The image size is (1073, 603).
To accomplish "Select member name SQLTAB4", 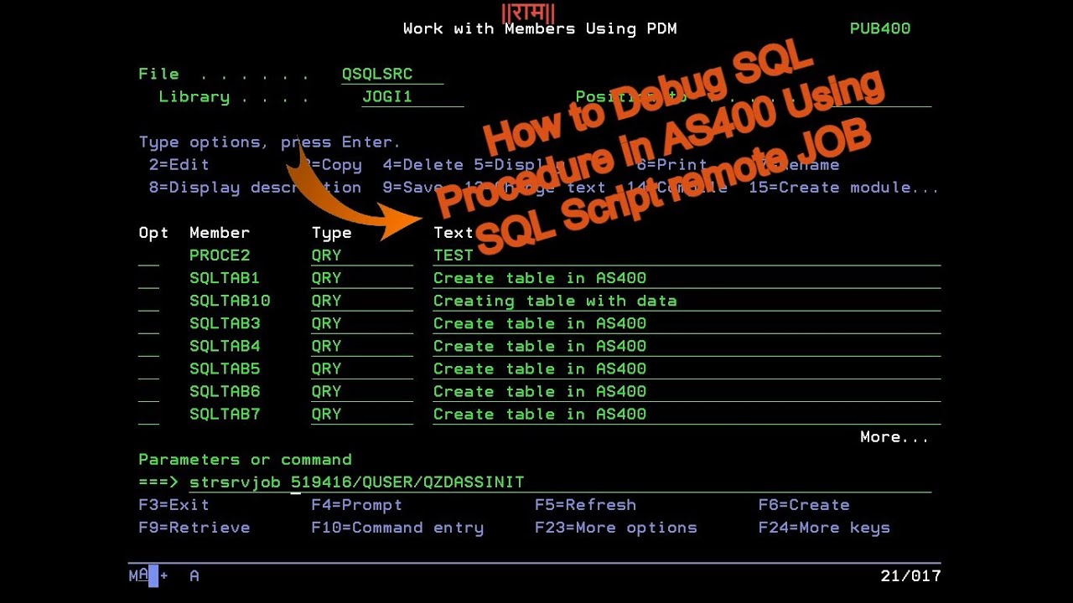I will pyautogui.click(x=225, y=346).
